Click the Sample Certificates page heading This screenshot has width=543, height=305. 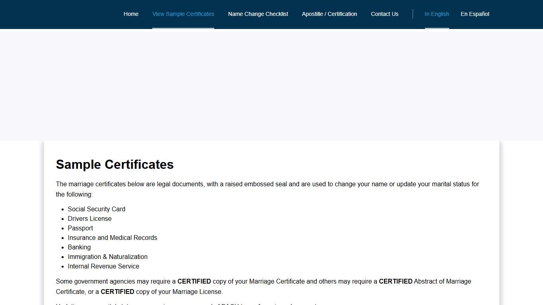pos(114,164)
